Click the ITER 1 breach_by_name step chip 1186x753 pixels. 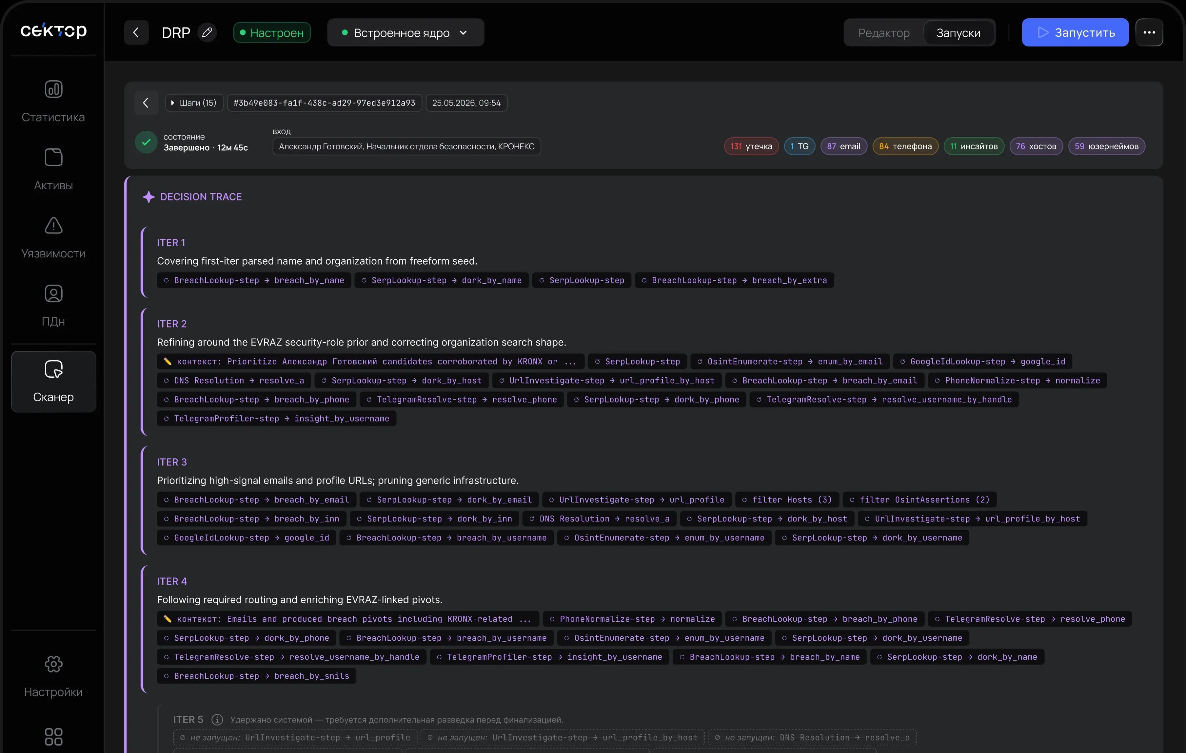pyautogui.click(x=254, y=280)
